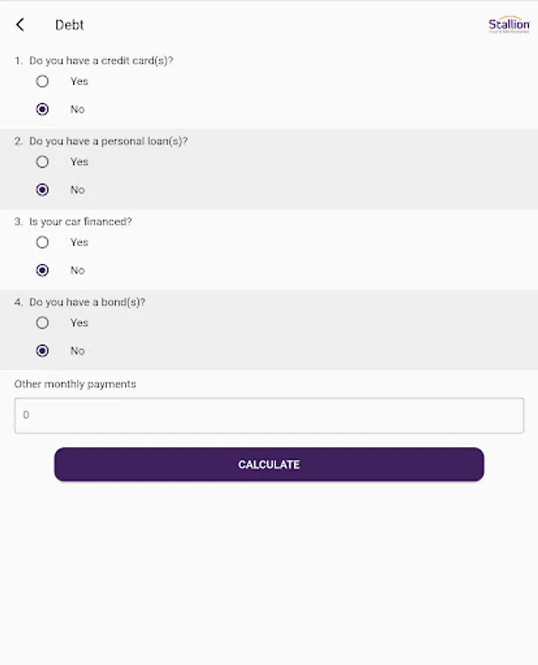Click the Stallion logo
This screenshot has height=665, width=538.
[508, 25]
